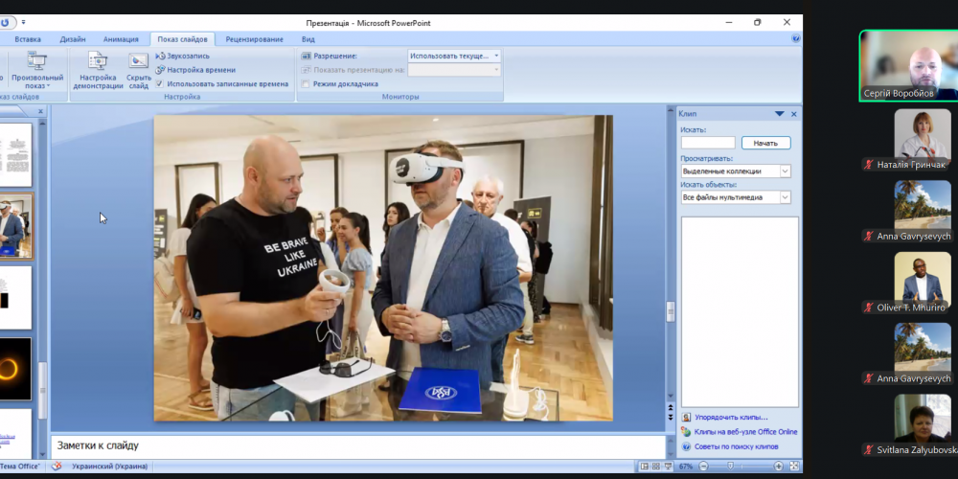The width and height of the screenshot is (958, 479).
Task: Click the zoom slider handle
Action: pos(730,467)
